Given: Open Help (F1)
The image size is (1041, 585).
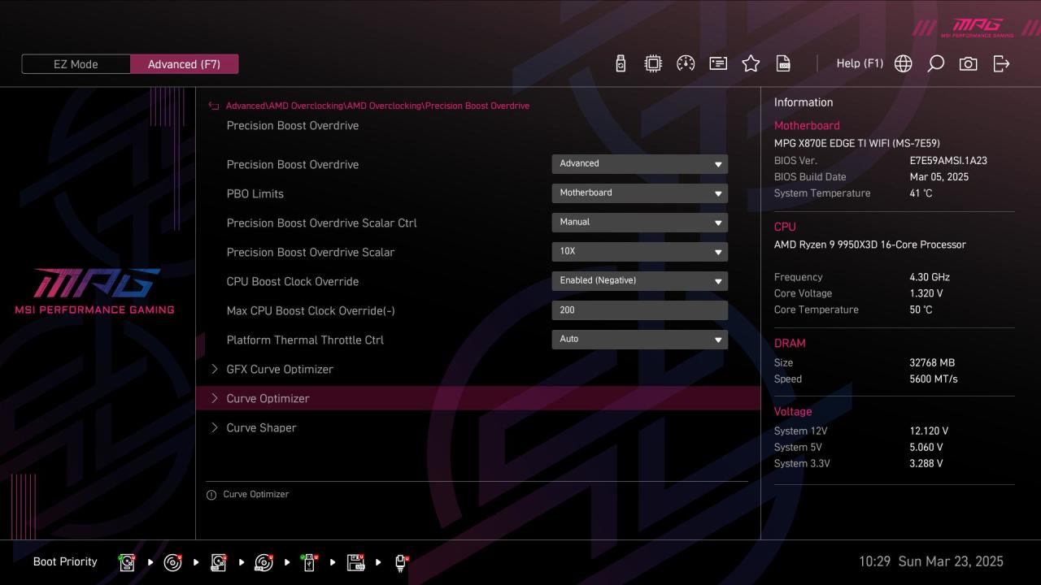Looking at the screenshot, I should [860, 63].
